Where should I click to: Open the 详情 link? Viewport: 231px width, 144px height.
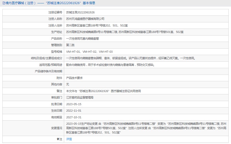click(x=69, y=139)
